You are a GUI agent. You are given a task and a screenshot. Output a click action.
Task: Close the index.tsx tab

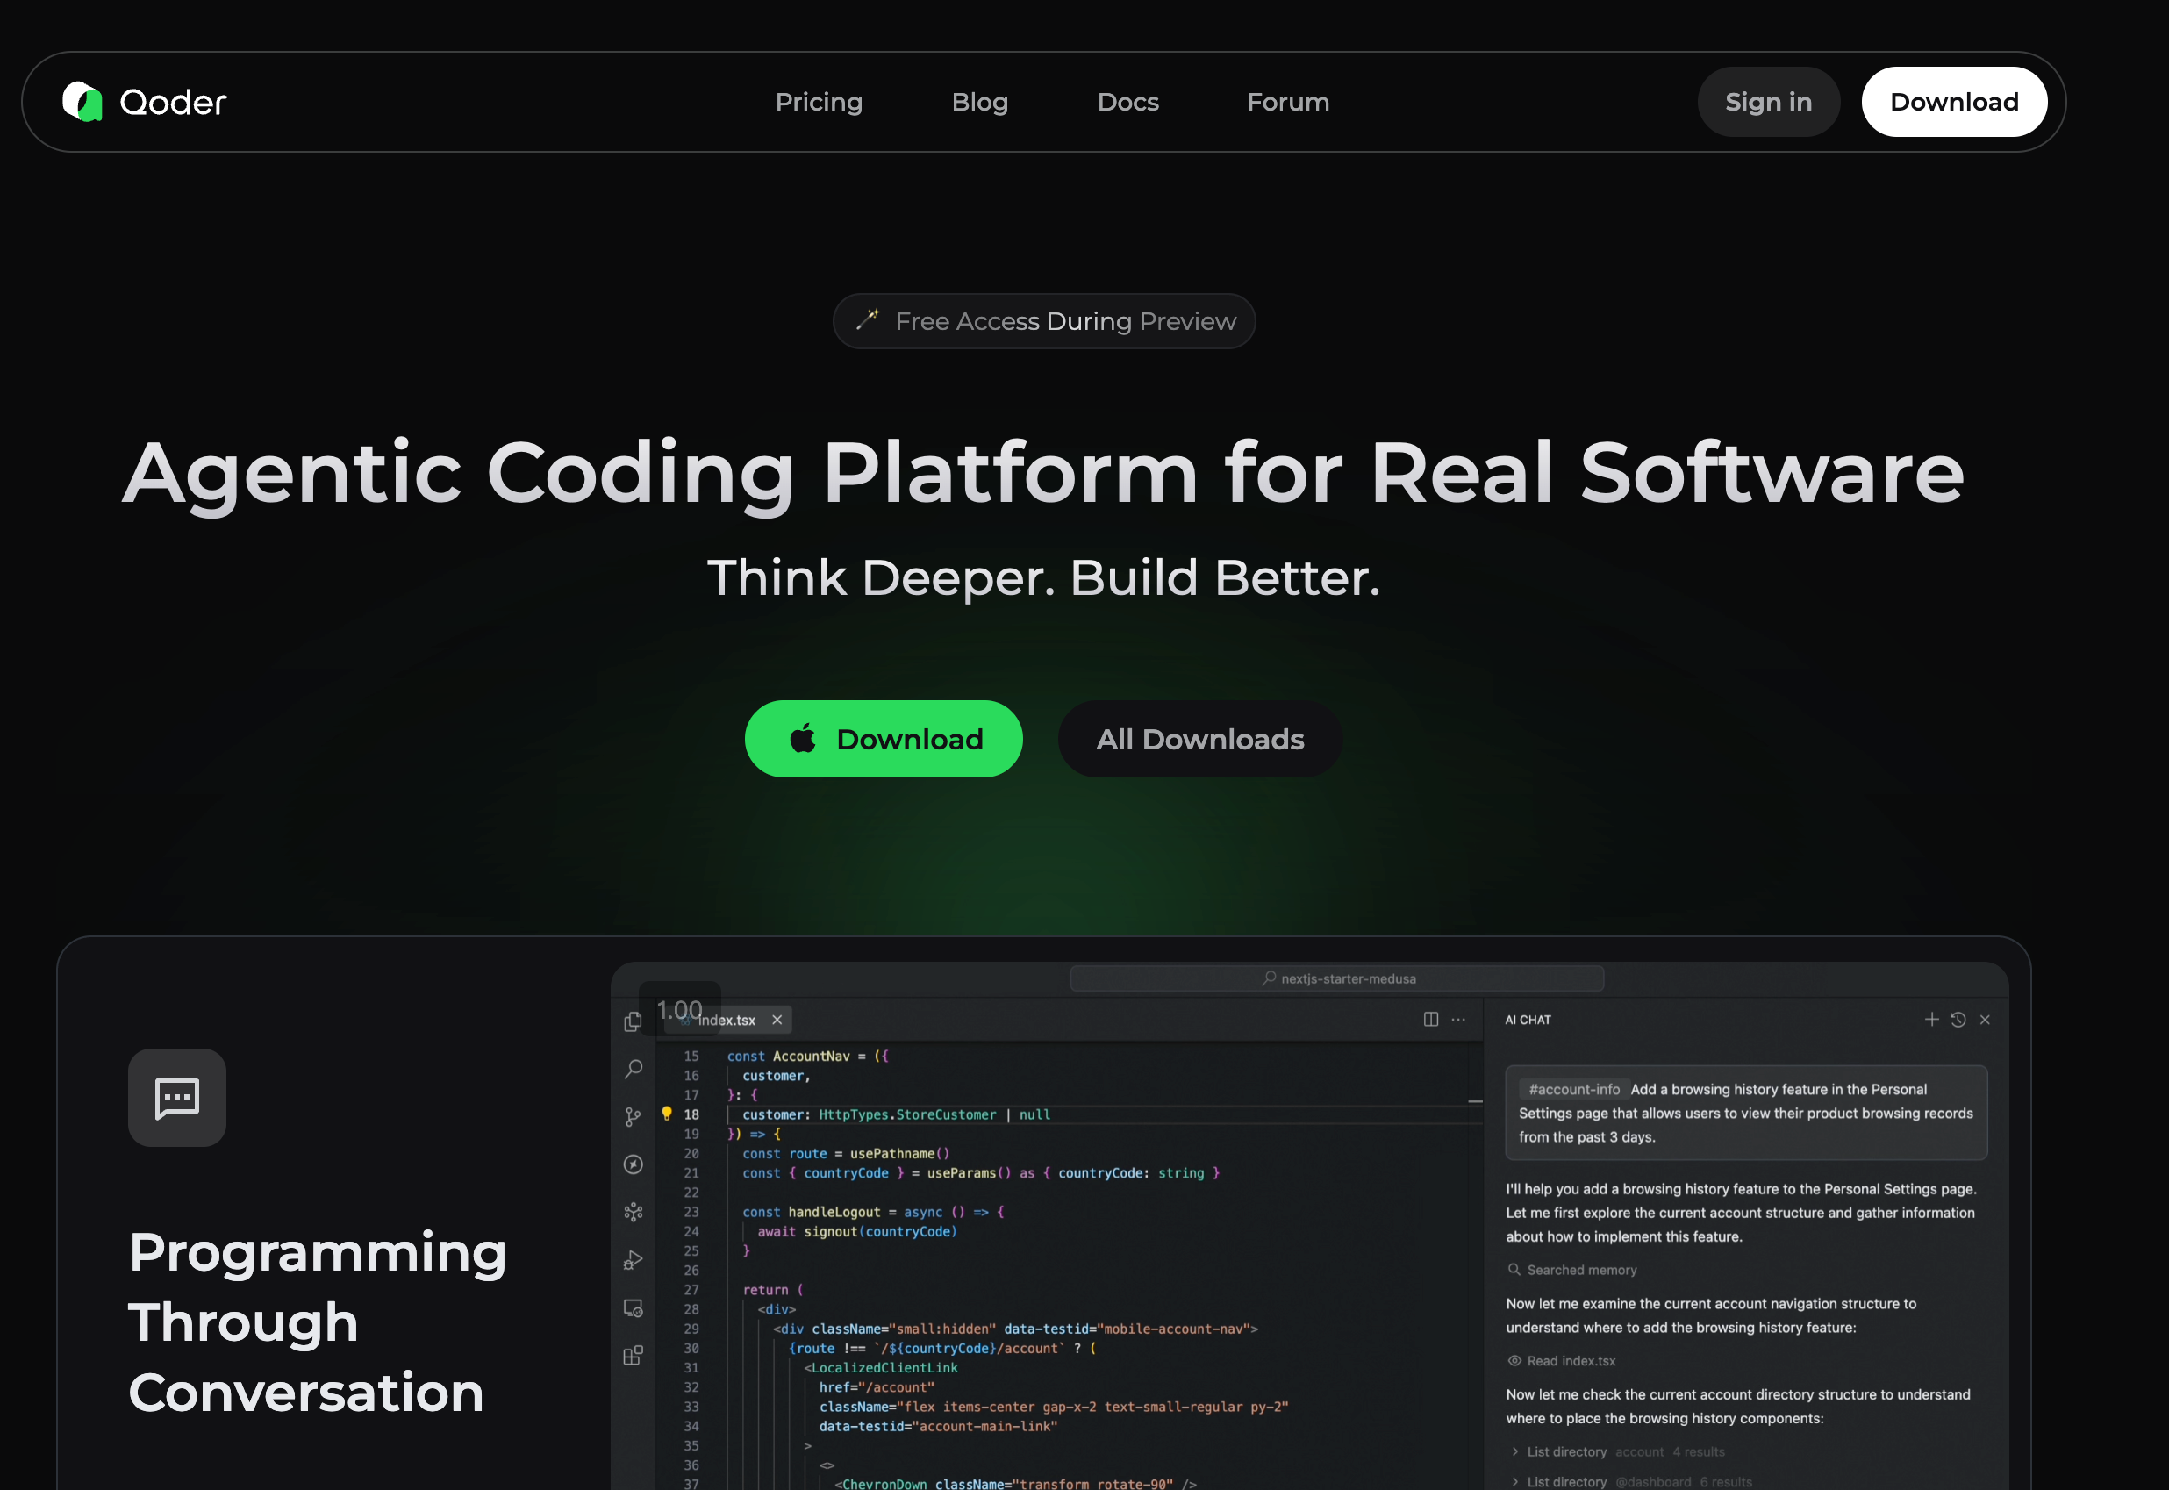(777, 1020)
